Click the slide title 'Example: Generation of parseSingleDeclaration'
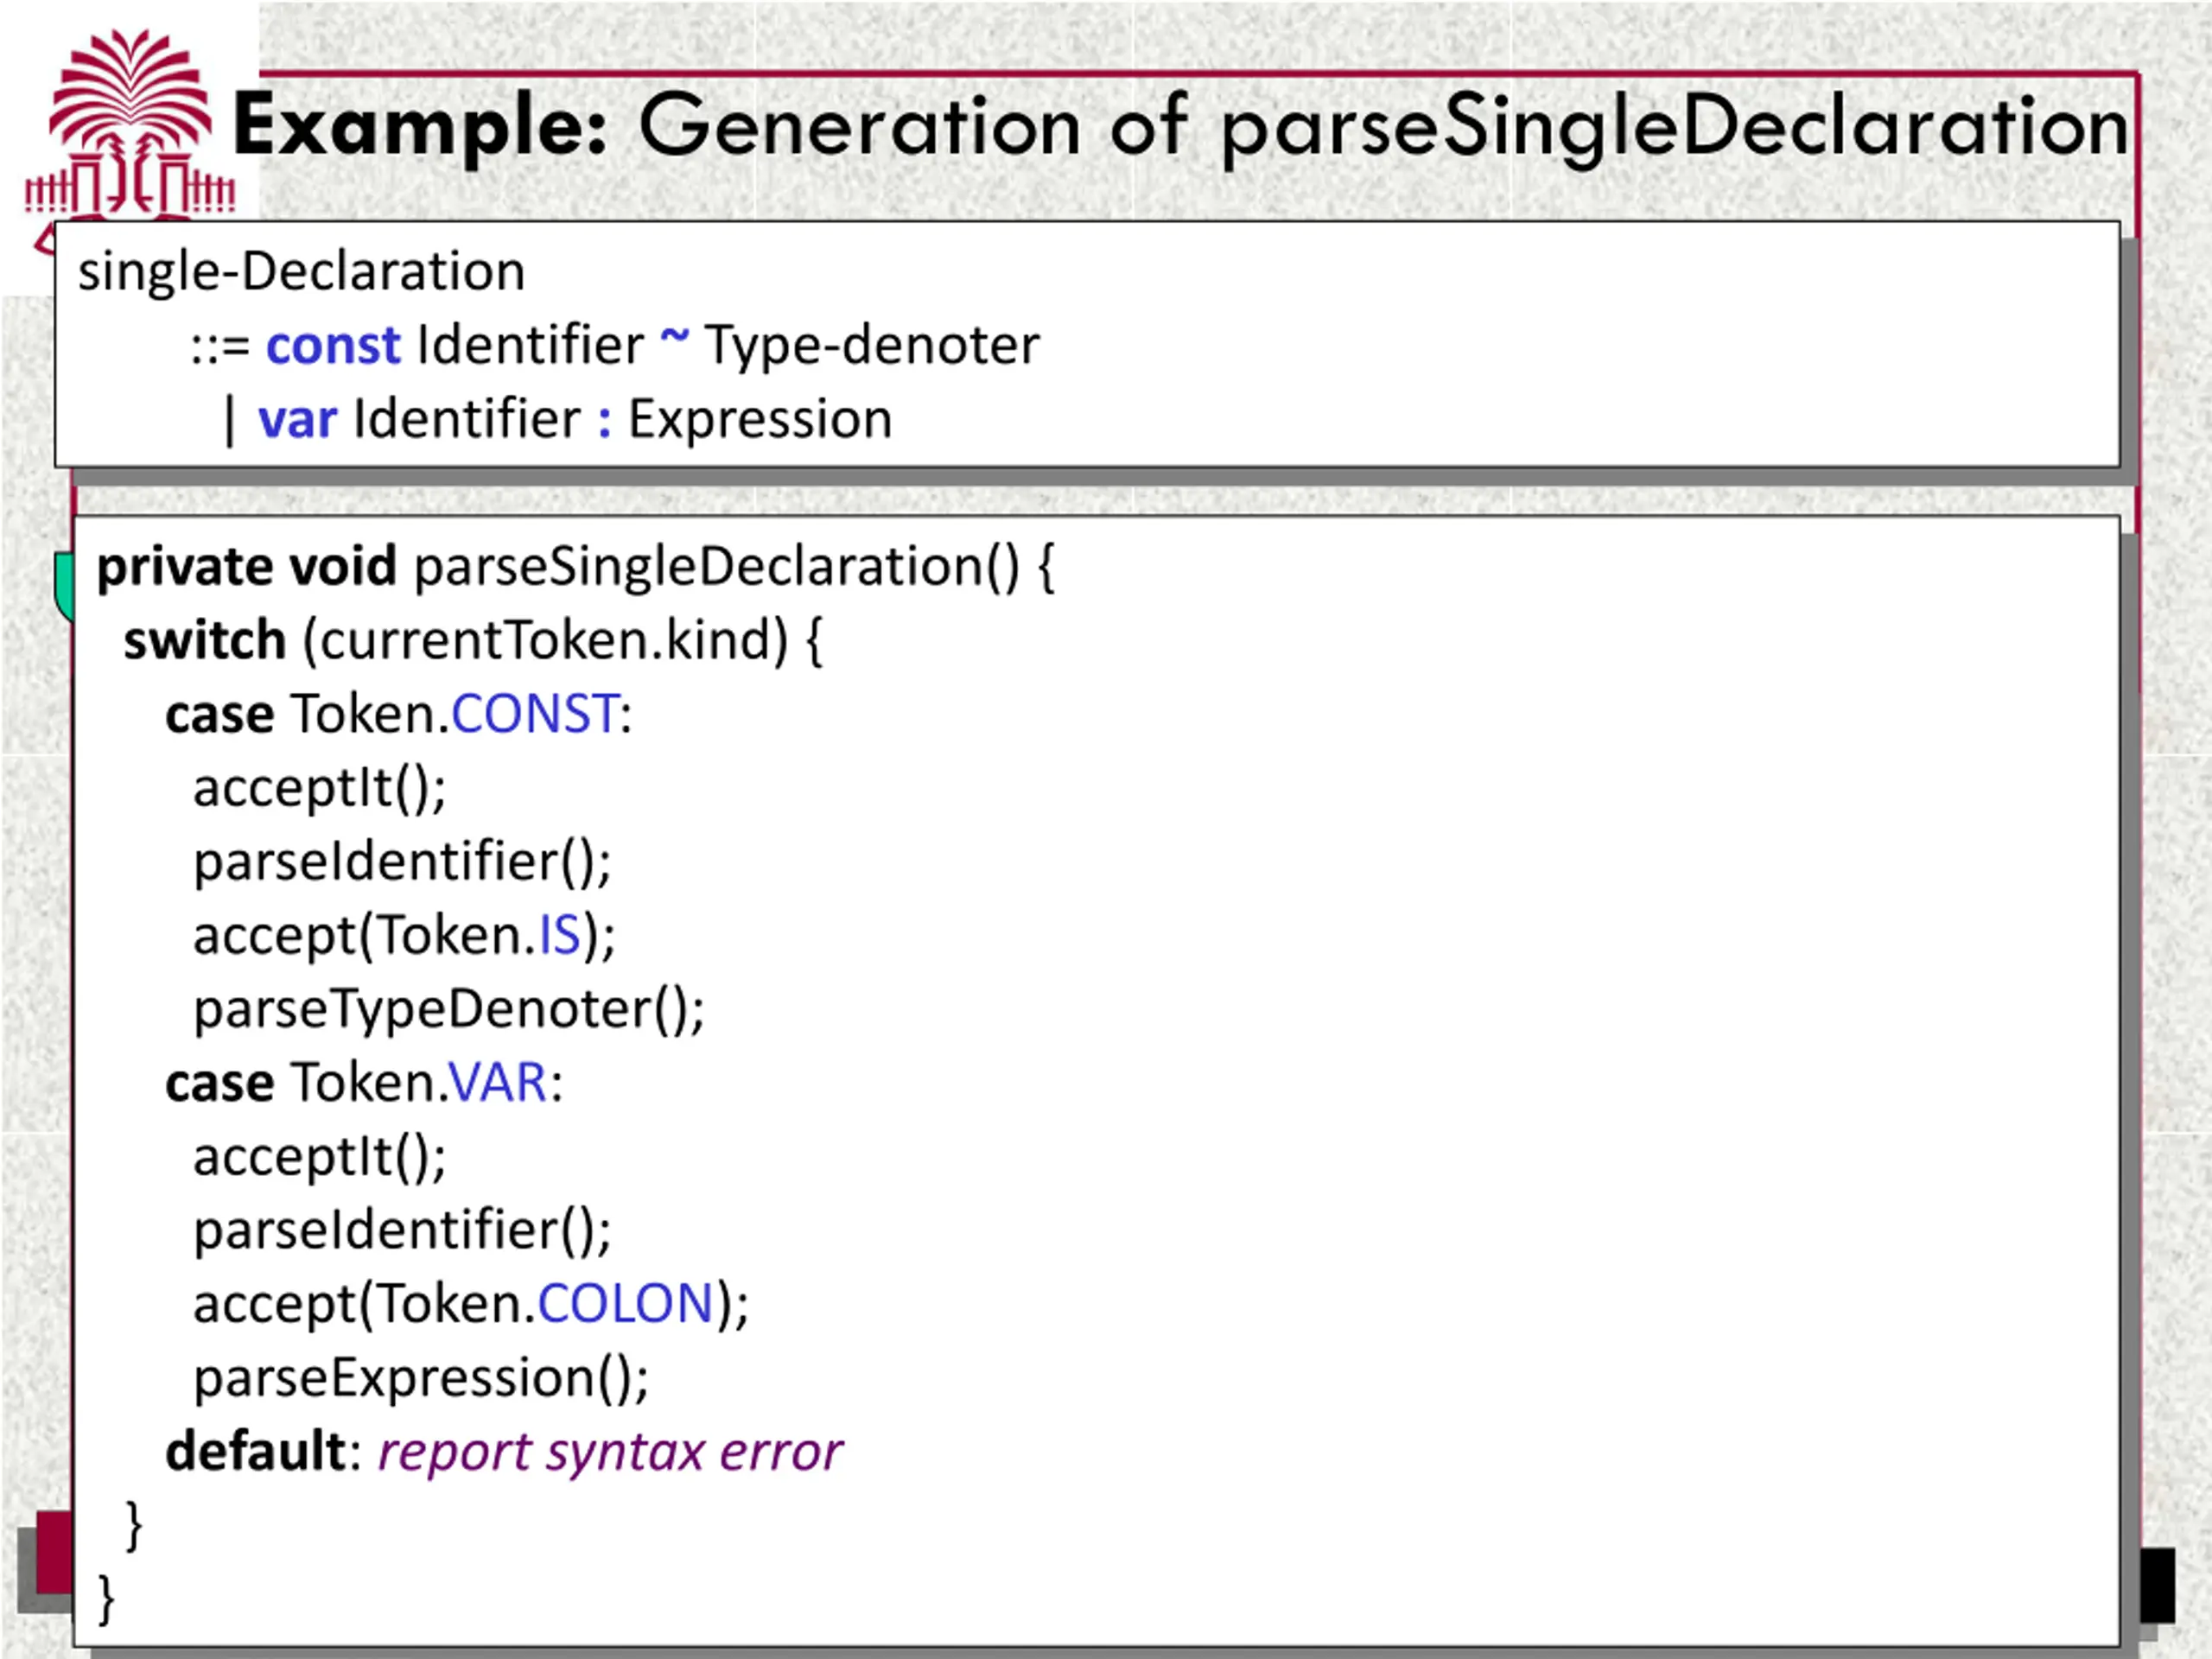 (x=1181, y=127)
